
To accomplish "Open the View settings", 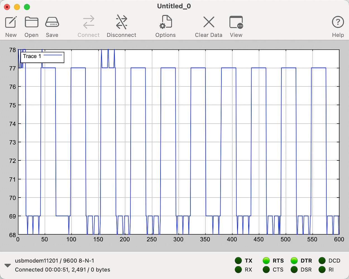I will pyautogui.click(x=236, y=26).
